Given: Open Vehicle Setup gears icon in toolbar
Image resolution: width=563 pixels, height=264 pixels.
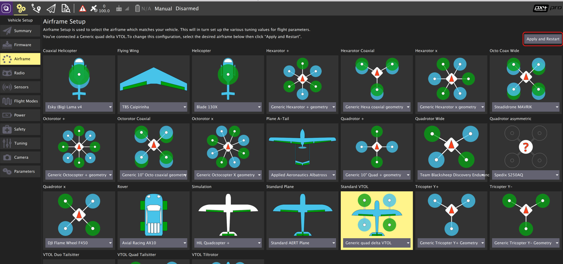Looking at the screenshot, I should tap(21, 9).
